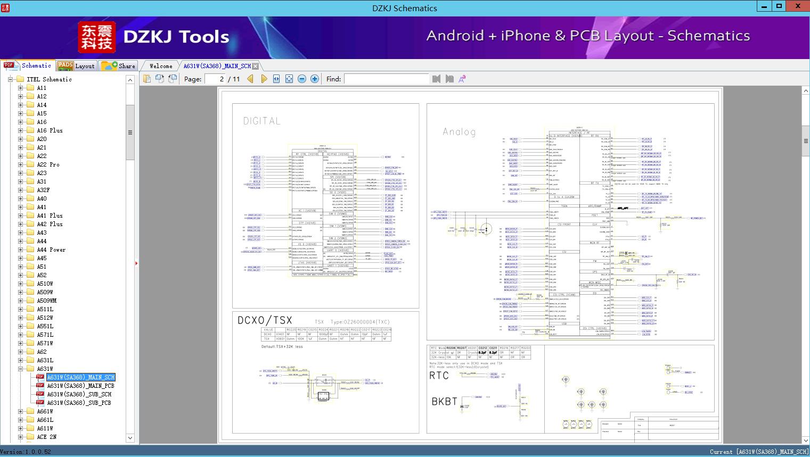Zoom out with the minus icon
810x457 pixels.
pyautogui.click(x=302, y=79)
